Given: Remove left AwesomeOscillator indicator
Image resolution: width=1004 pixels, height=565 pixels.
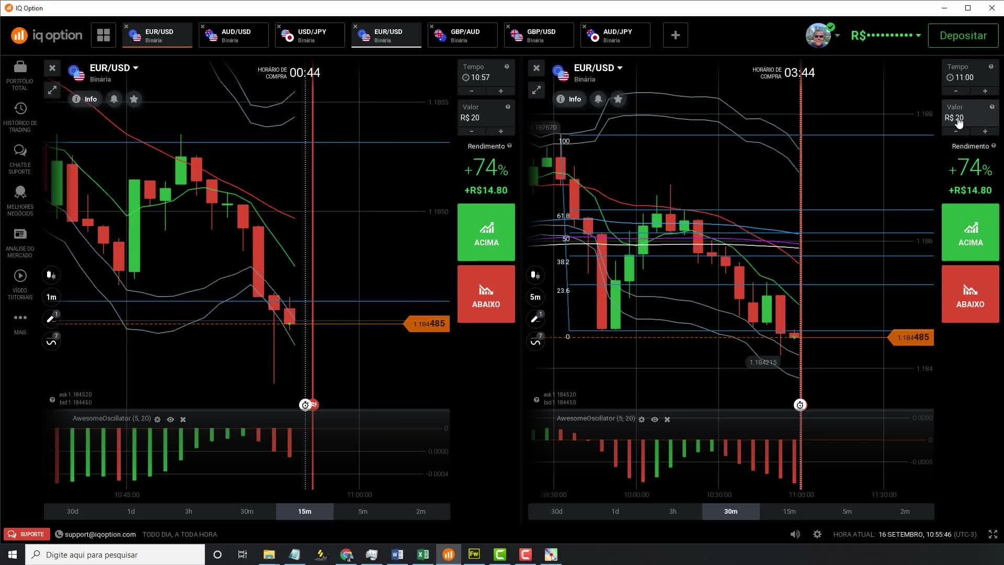Looking at the screenshot, I should [x=183, y=420].
